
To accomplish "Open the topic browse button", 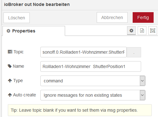I will point(134,52).
